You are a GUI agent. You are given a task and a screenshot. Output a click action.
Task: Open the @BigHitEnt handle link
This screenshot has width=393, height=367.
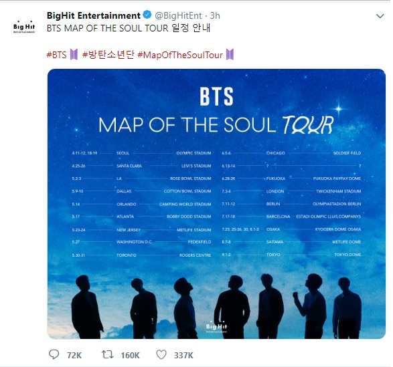(x=178, y=16)
